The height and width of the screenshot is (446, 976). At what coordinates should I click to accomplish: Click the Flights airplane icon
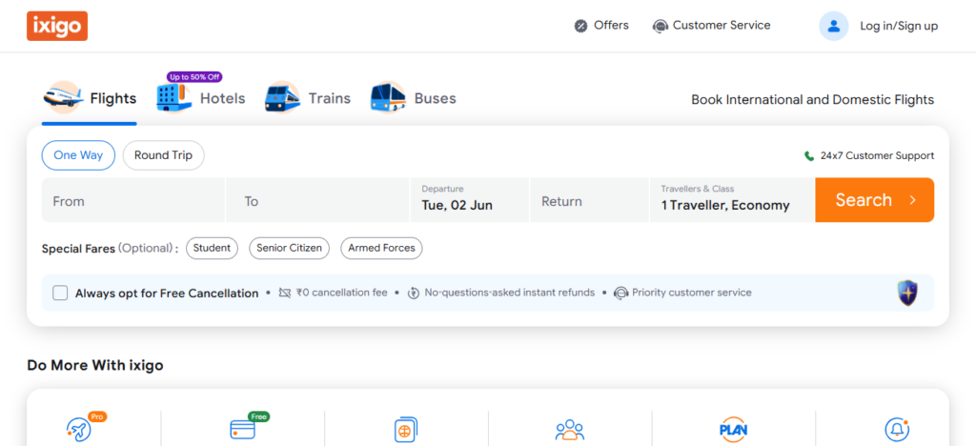tap(63, 97)
